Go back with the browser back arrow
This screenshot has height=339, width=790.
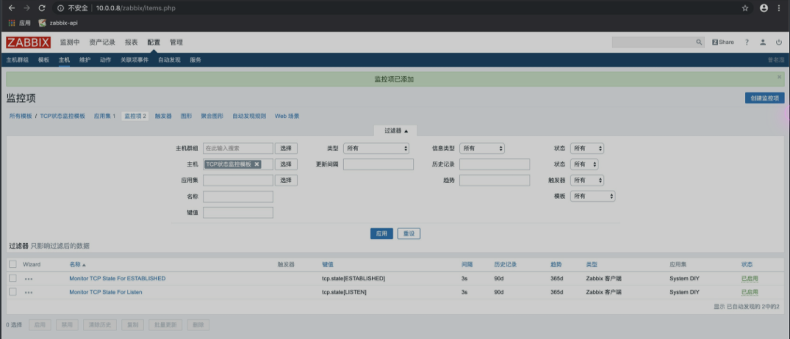point(12,8)
